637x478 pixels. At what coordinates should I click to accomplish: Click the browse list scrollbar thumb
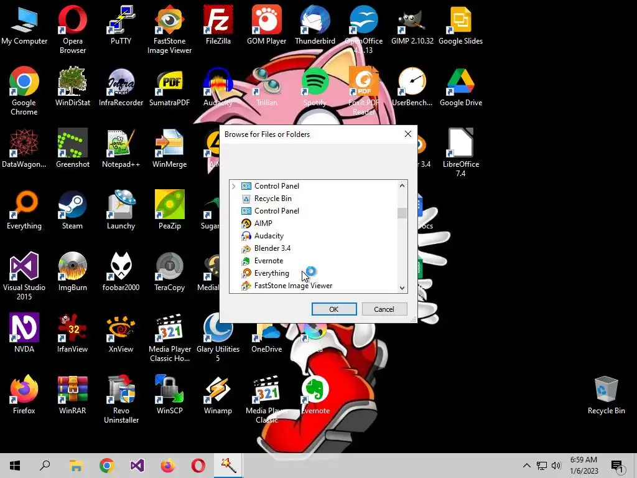click(402, 213)
